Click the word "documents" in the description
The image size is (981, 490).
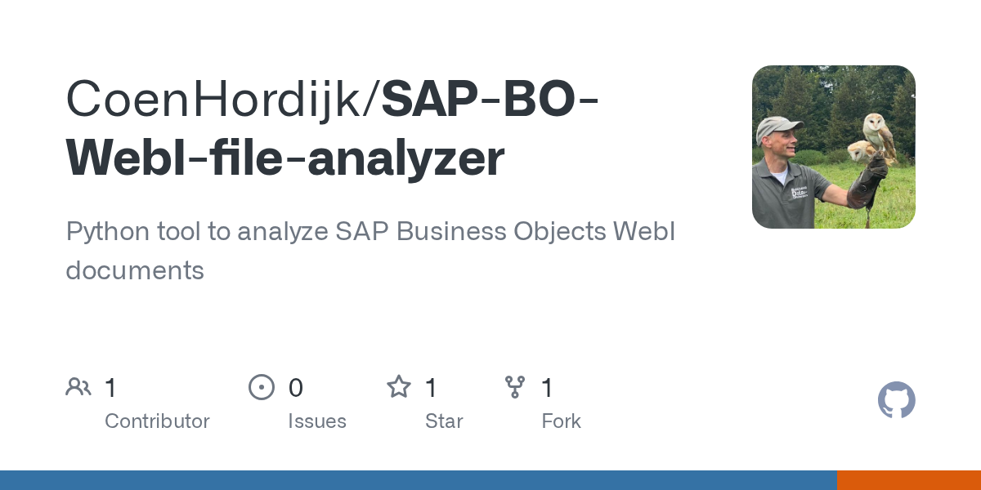point(135,270)
